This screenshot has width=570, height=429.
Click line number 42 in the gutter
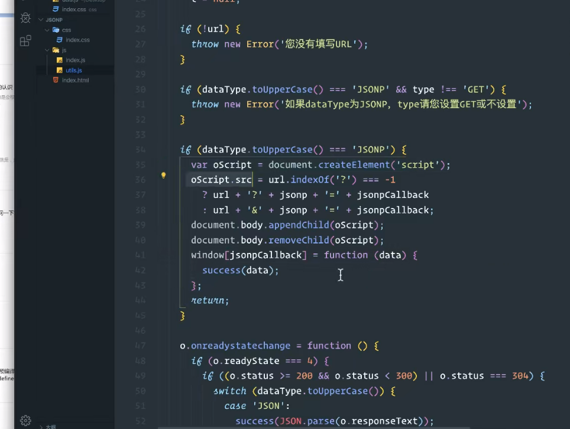140,270
